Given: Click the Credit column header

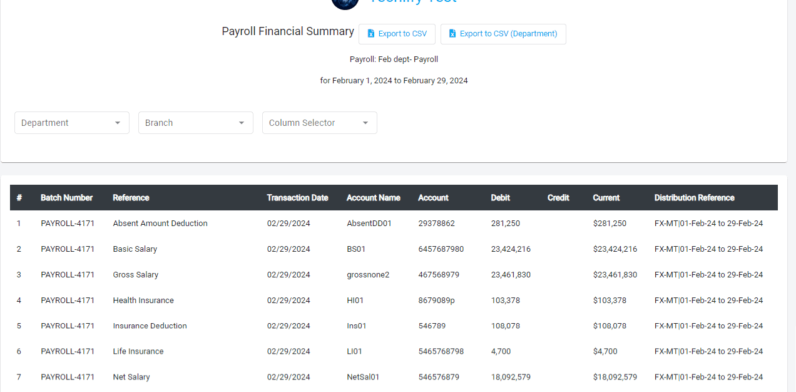Looking at the screenshot, I should pos(558,197).
